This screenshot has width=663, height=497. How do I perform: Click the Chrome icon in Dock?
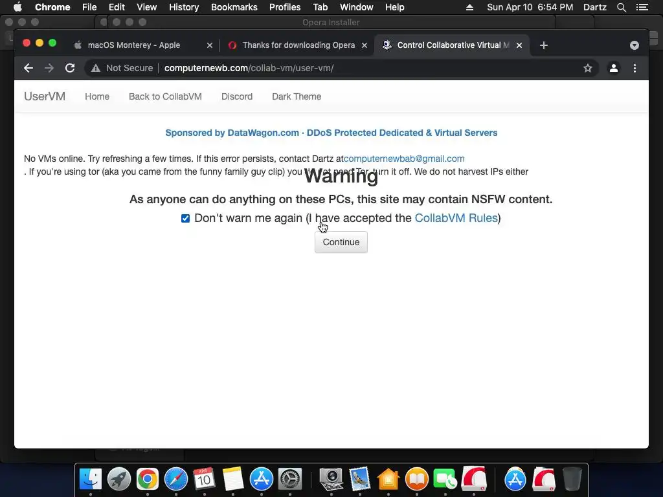pyautogui.click(x=147, y=480)
